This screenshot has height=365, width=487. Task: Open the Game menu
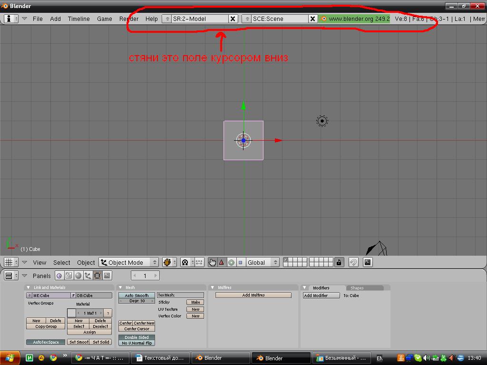pyautogui.click(x=104, y=19)
